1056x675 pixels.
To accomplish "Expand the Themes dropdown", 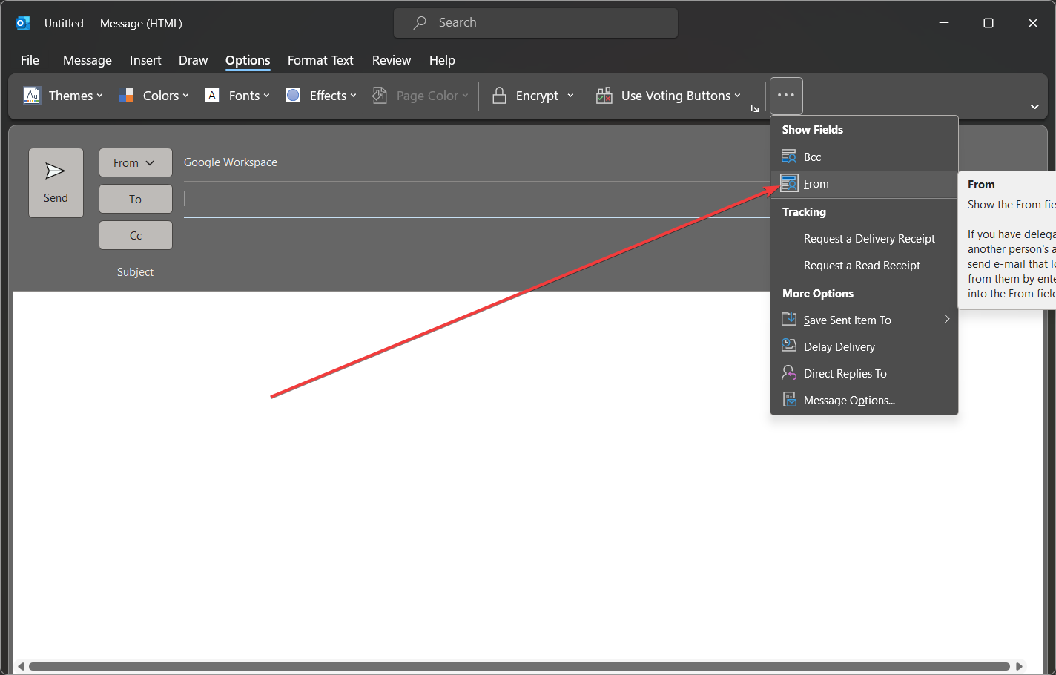I will click(x=99, y=96).
